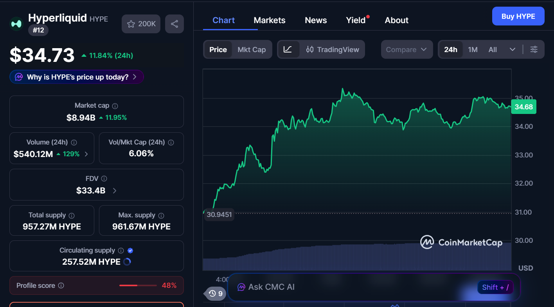Click Hyperliquid logo icon
This screenshot has width=554, height=307.
(x=16, y=24)
